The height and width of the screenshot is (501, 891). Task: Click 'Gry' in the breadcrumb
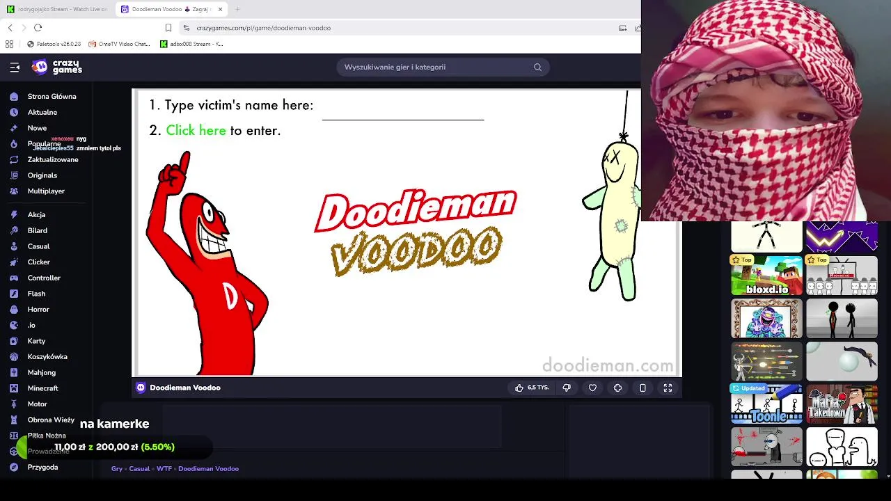point(117,468)
